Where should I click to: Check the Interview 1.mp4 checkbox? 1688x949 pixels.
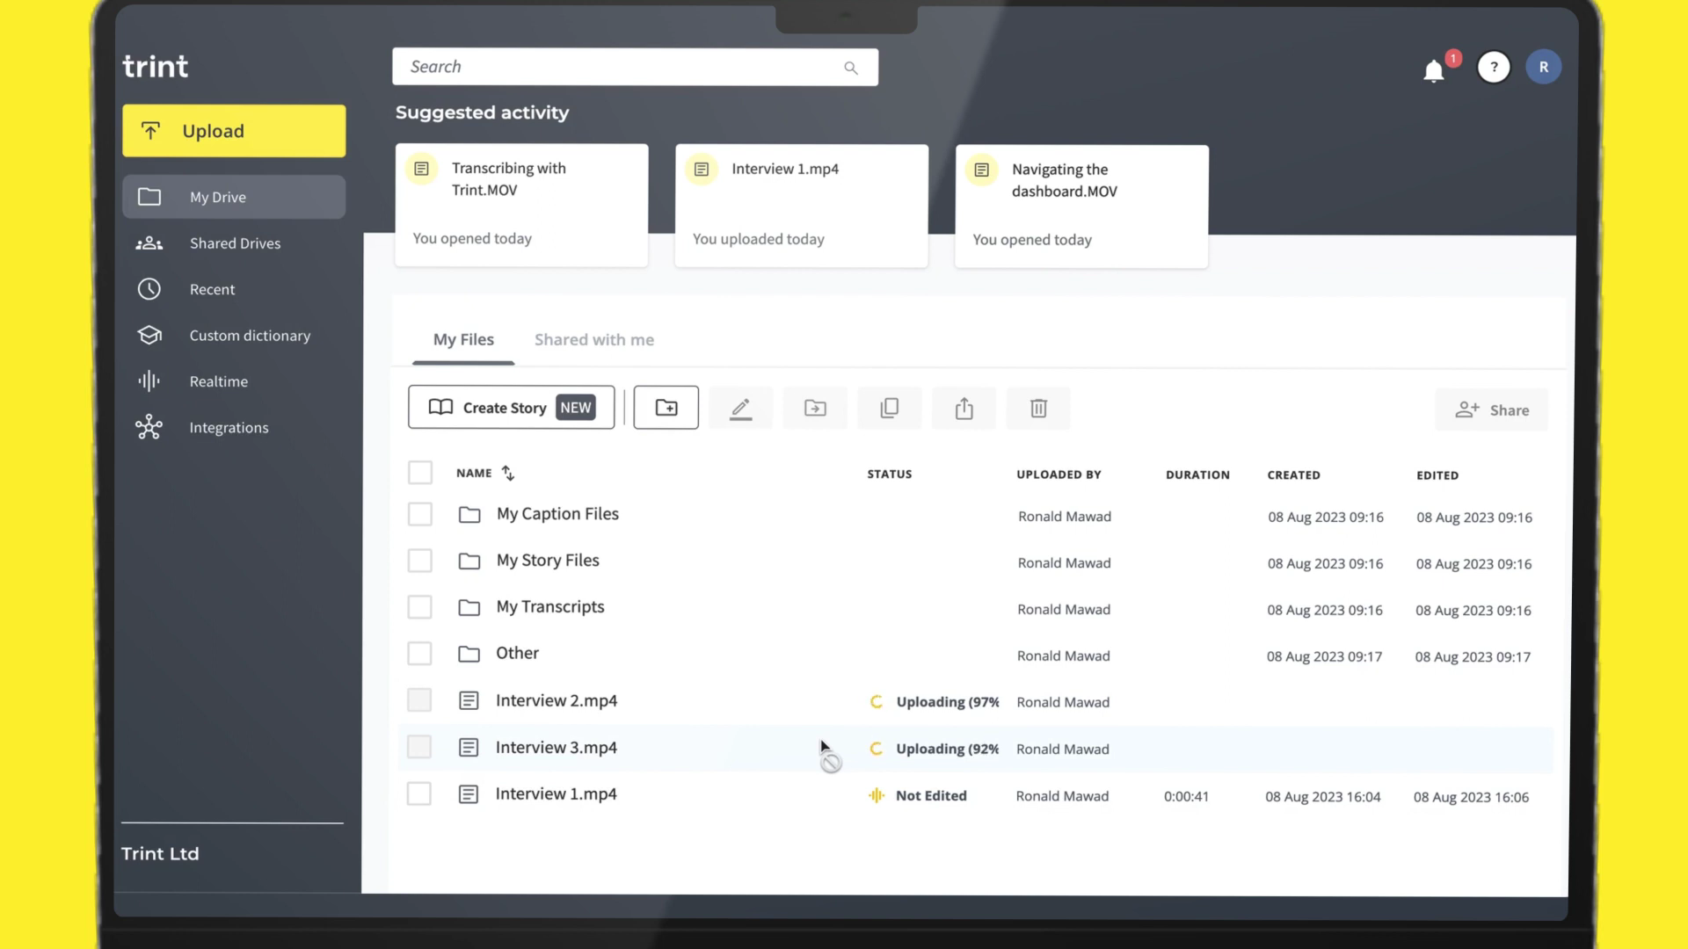tap(419, 793)
